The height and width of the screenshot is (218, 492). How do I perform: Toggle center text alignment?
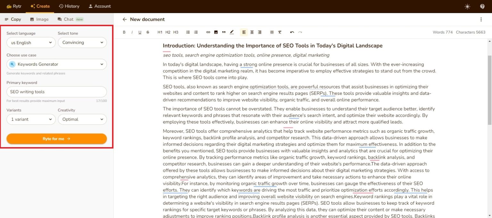coord(252,32)
